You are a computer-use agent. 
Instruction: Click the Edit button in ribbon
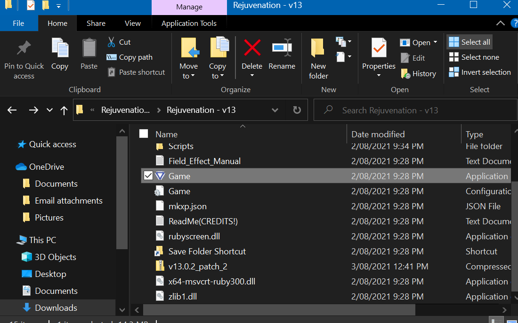(x=413, y=58)
